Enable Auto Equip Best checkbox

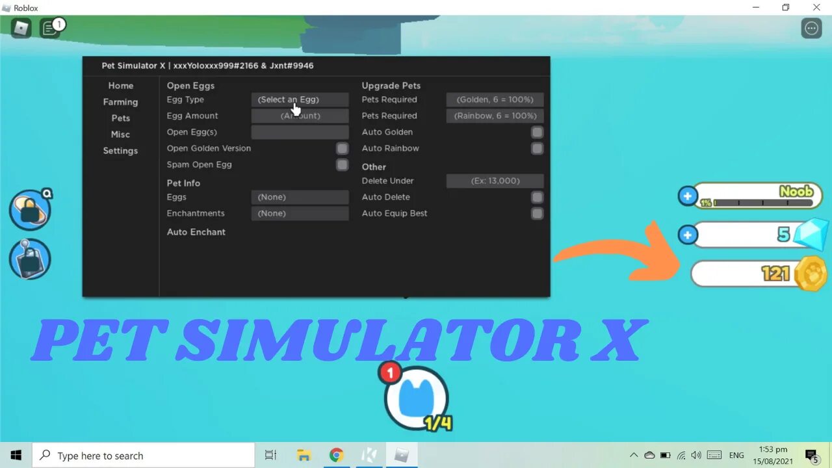pyautogui.click(x=537, y=213)
